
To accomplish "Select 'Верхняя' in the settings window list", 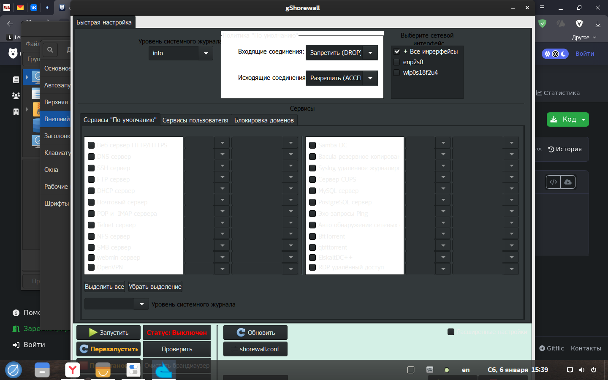I will tap(56, 102).
